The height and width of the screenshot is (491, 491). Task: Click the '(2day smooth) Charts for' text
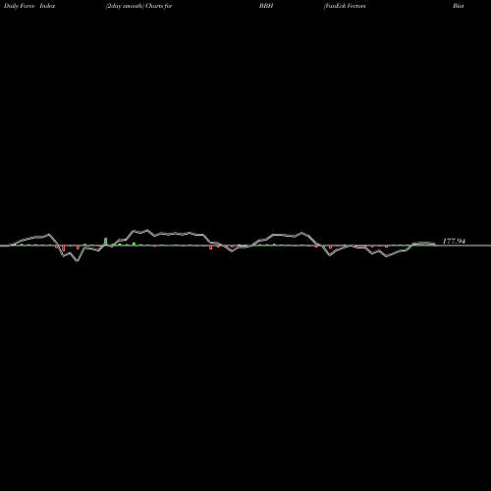point(139,6)
